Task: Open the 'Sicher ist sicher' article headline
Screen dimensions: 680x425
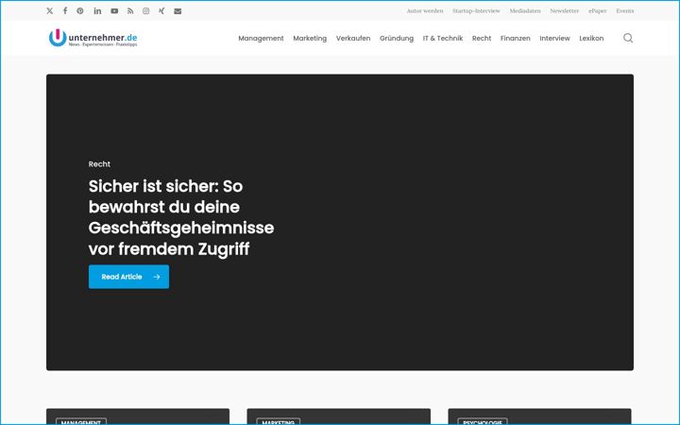Action: (x=180, y=218)
